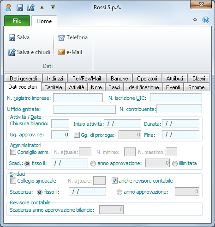Click the Salva button in ribbon
215x227 pixels.
pos(19,37)
